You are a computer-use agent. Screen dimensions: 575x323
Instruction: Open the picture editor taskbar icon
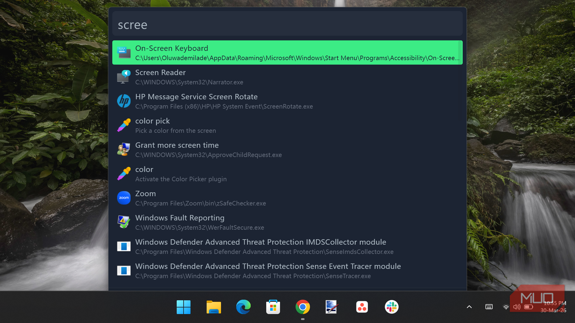tap(332, 307)
